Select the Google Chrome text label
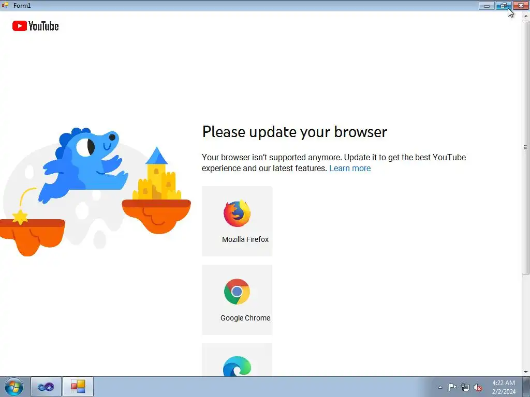Screen dimensions: 530x397 pos(245,318)
